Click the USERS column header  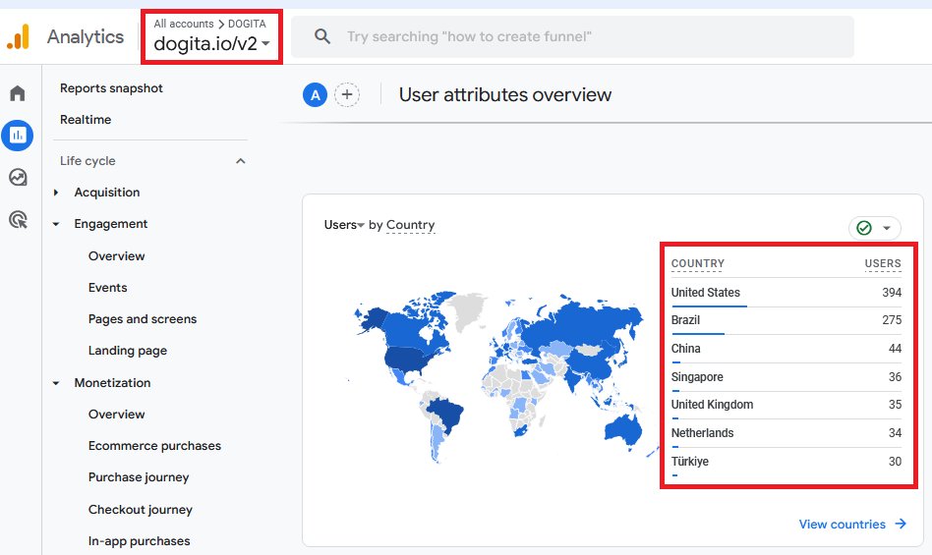coord(883,263)
